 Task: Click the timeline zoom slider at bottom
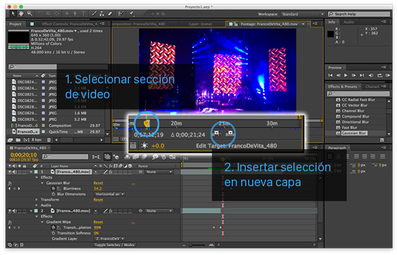(198, 245)
